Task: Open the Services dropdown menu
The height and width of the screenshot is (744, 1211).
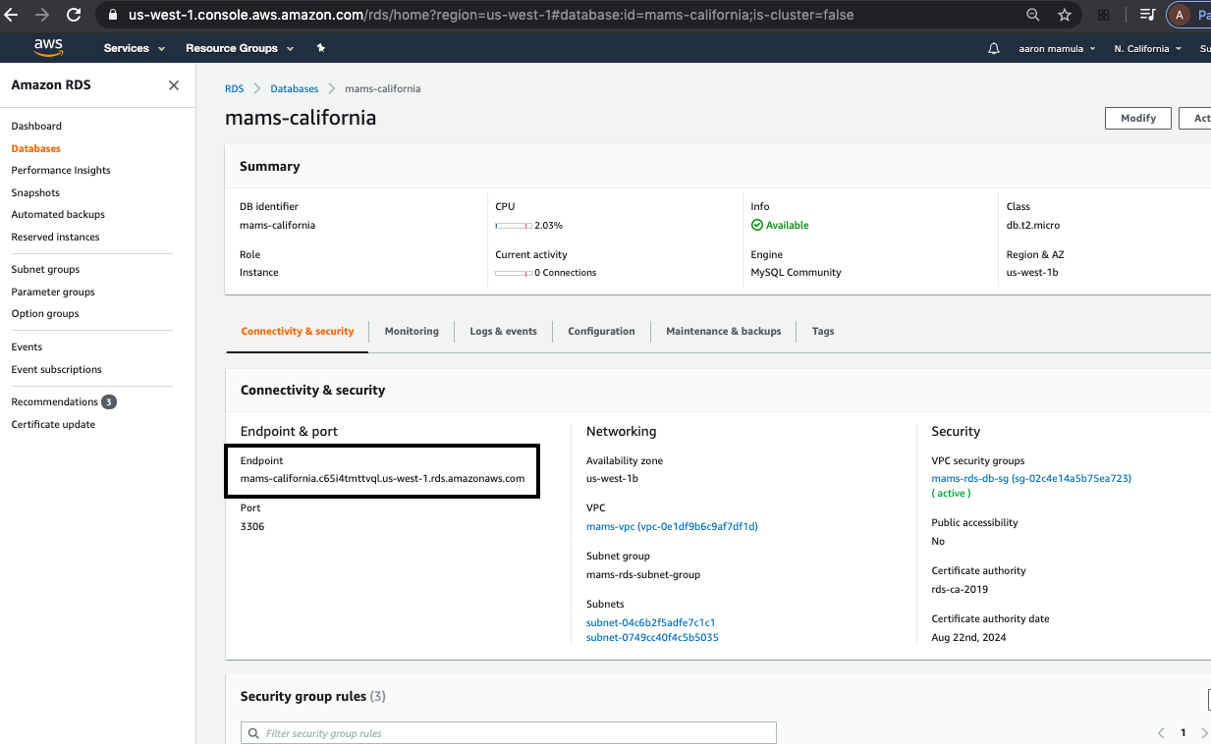Action: (x=135, y=48)
